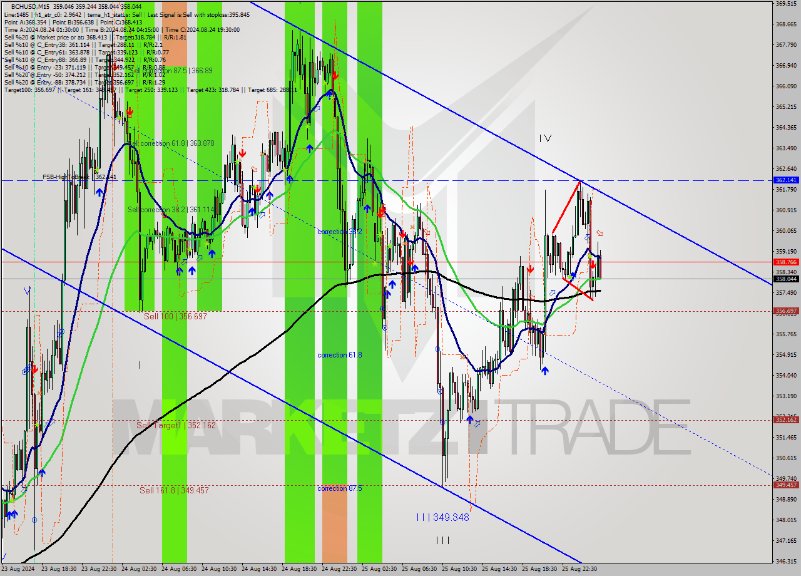This screenshot has width=801, height=576.
Task: Click the 'Sell correction 61.8 | 363.878' label
Action: point(170,143)
